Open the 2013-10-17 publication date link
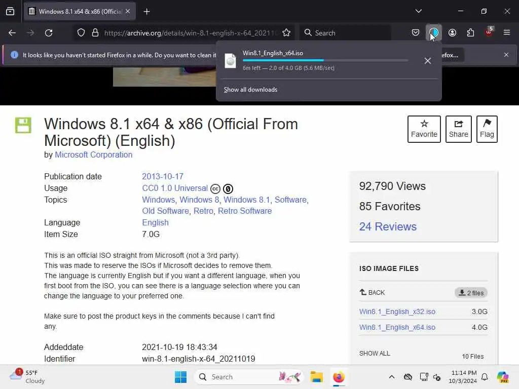 (x=163, y=176)
